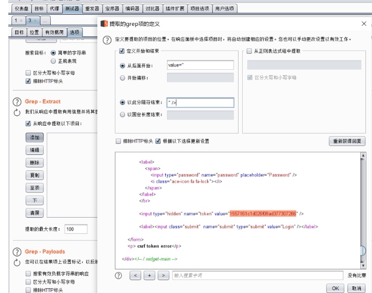The width and height of the screenshot is (372, 293).
Task: Click the end delimiter input field
Action: [200, 103]
